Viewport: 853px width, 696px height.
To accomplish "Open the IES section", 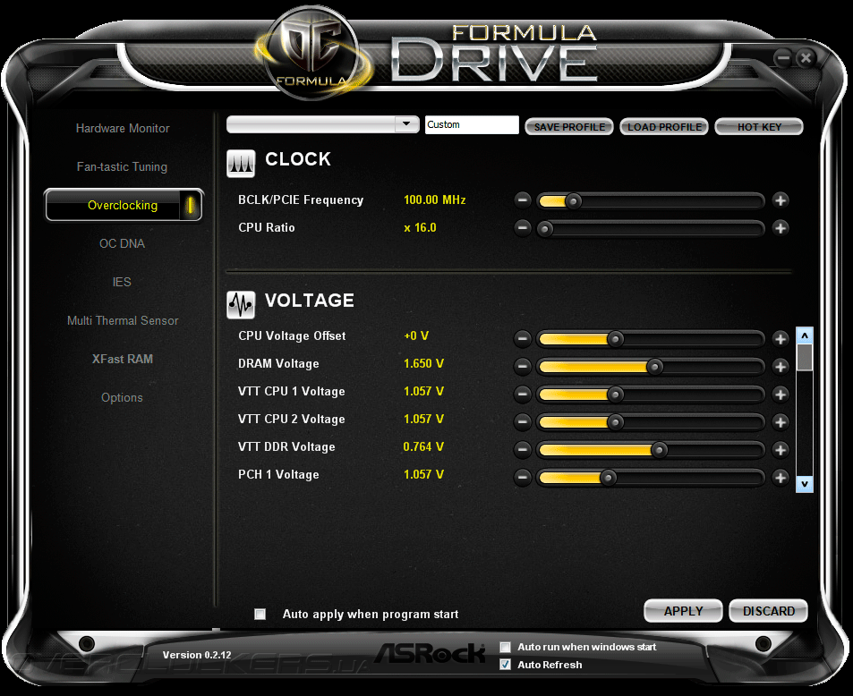I will pyautogui.click(x=122, y=282).
